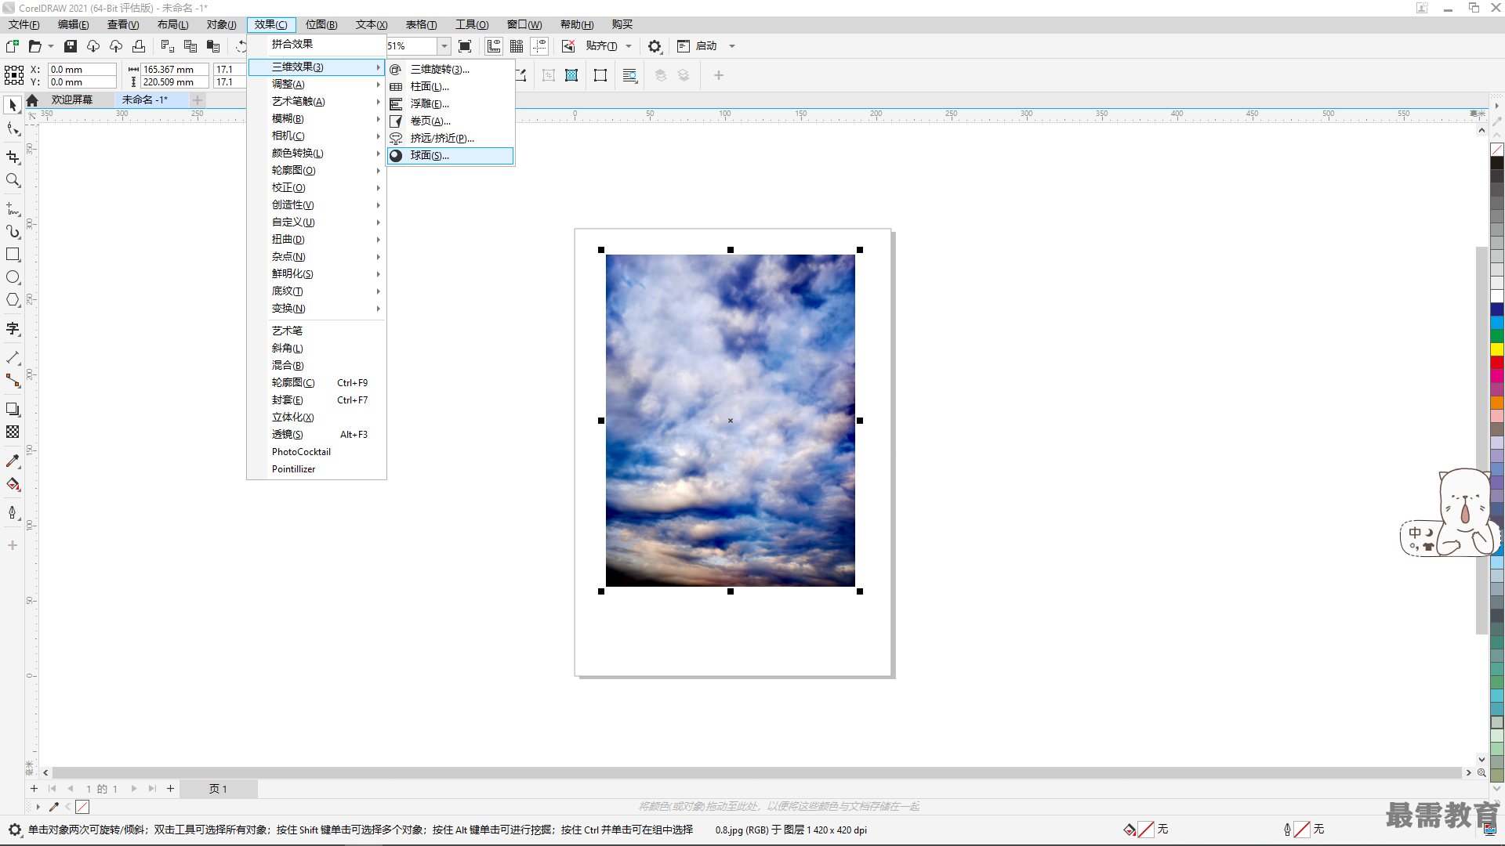Open the Options gear icon
The image size is (1505, 846).
pyautogui.click(x=655, y=46)
